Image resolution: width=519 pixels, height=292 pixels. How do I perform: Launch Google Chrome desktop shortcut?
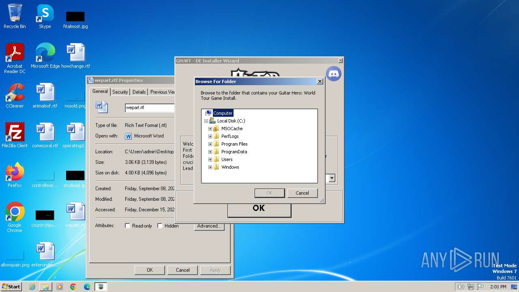tap(15, 217)
